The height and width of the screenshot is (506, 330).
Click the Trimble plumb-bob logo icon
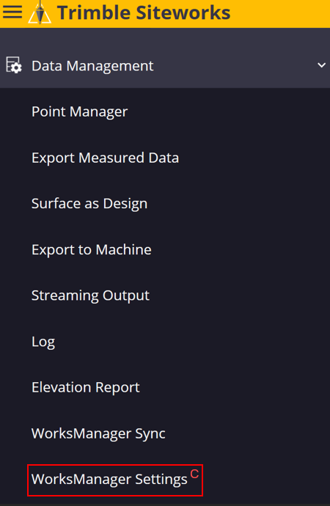[x=40, y=13]
